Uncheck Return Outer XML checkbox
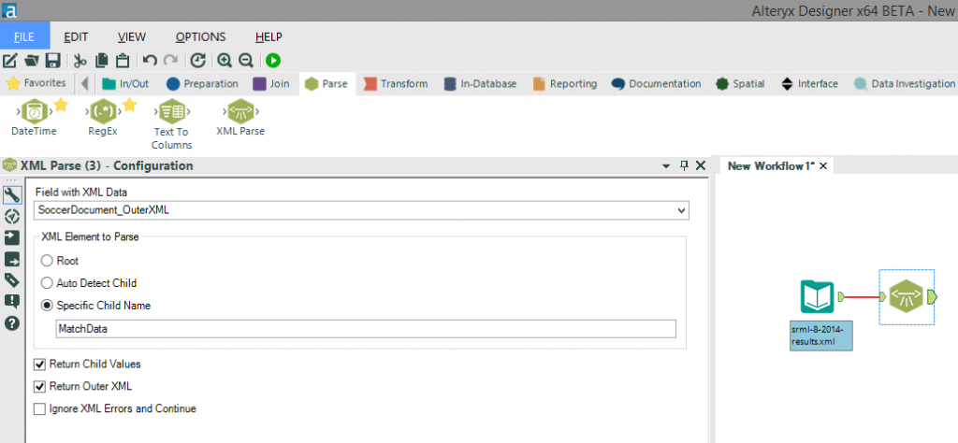The image size is (958, 443). (x=39, y=386)
